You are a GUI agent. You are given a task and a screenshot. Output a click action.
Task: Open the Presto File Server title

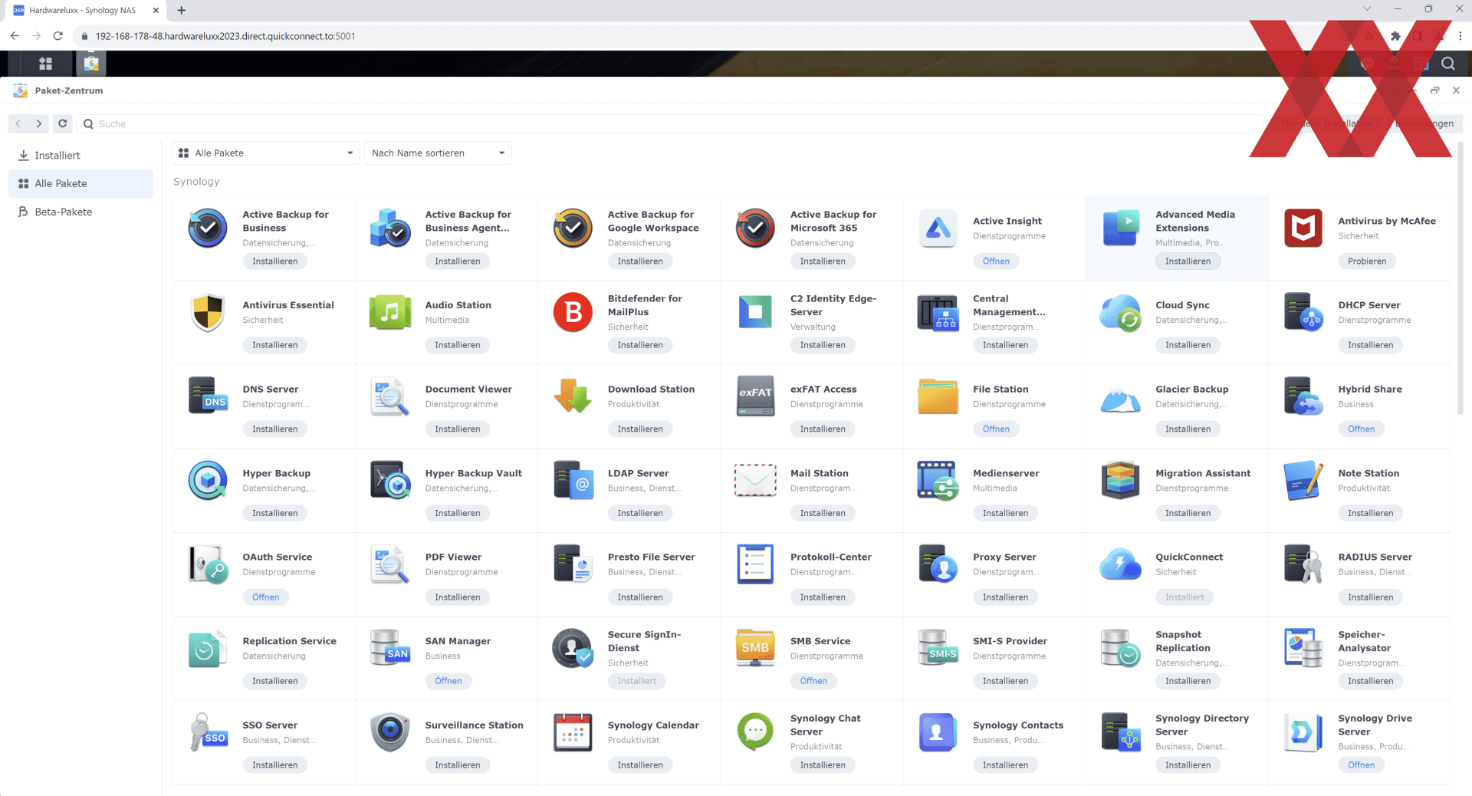tap(651, 558)
